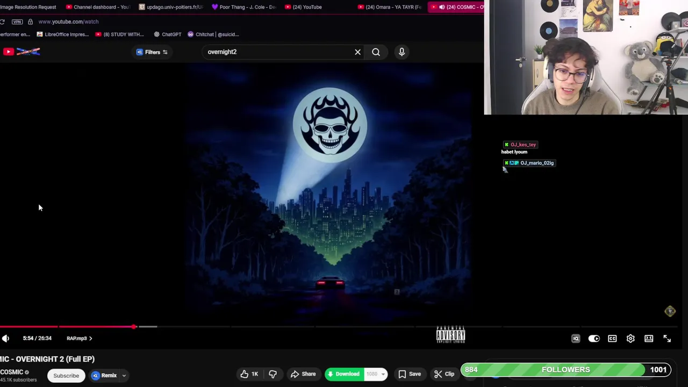Expand the Remix dropdown arrow
Screen dimensions: 688x387
click(x=124, y=376)
